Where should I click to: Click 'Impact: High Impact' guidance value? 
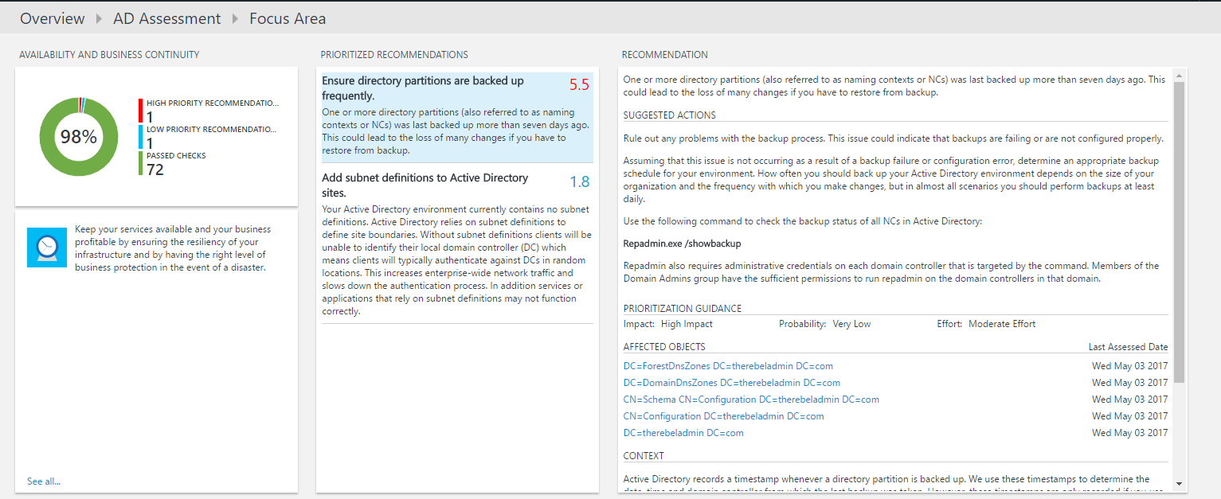pyautogui.click(x=667, y=324)
